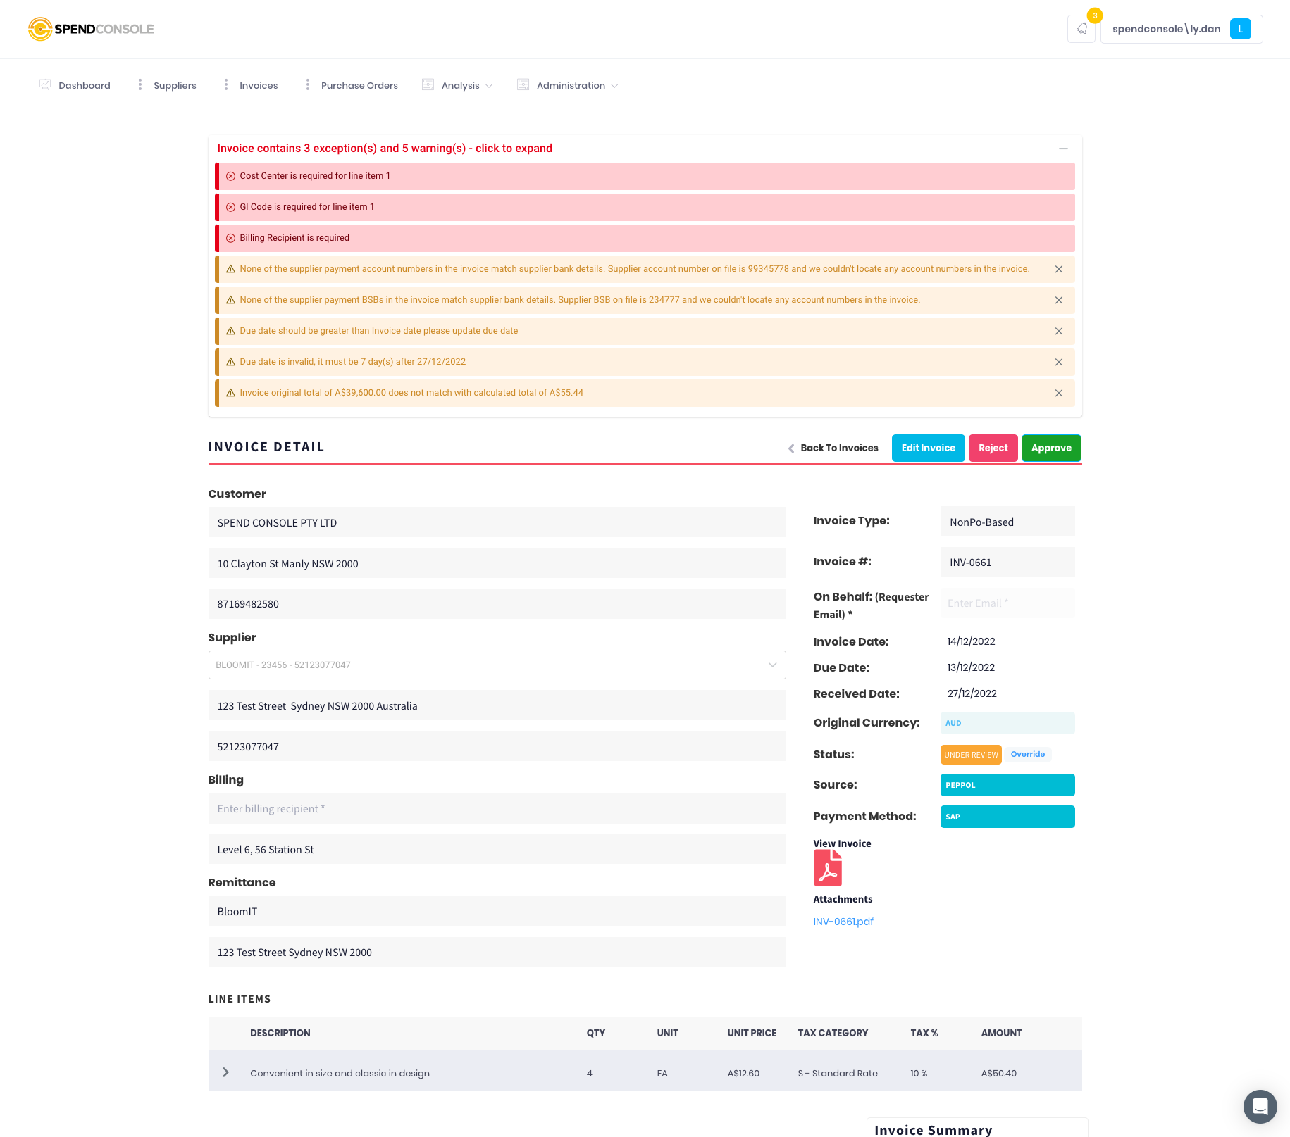Open the invoice via the red PDF icon

click(828, 867)
